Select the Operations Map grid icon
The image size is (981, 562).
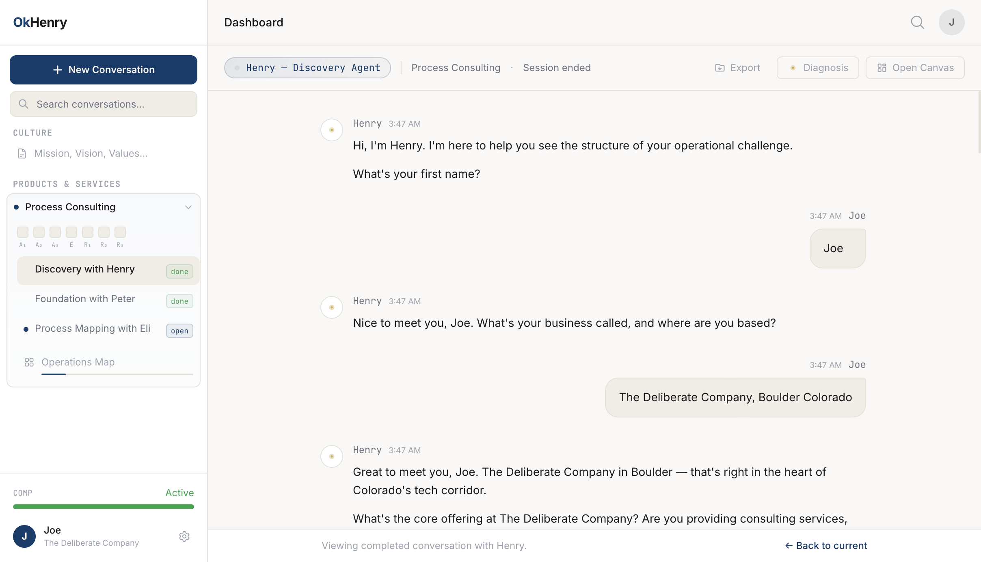(29, 362)
